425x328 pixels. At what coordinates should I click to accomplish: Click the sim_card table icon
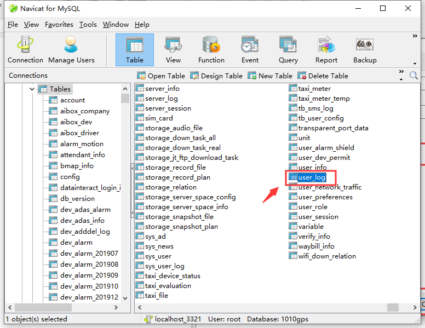click(140, 118)
